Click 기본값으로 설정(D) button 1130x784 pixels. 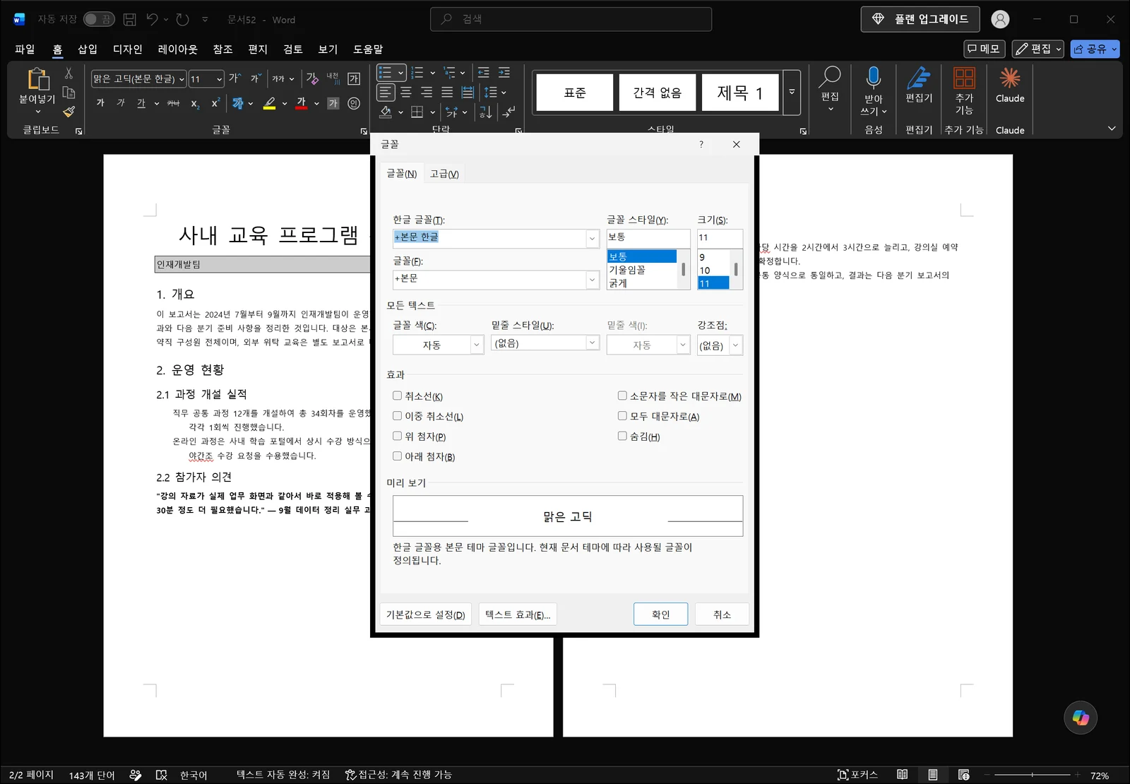coord(426,614)
